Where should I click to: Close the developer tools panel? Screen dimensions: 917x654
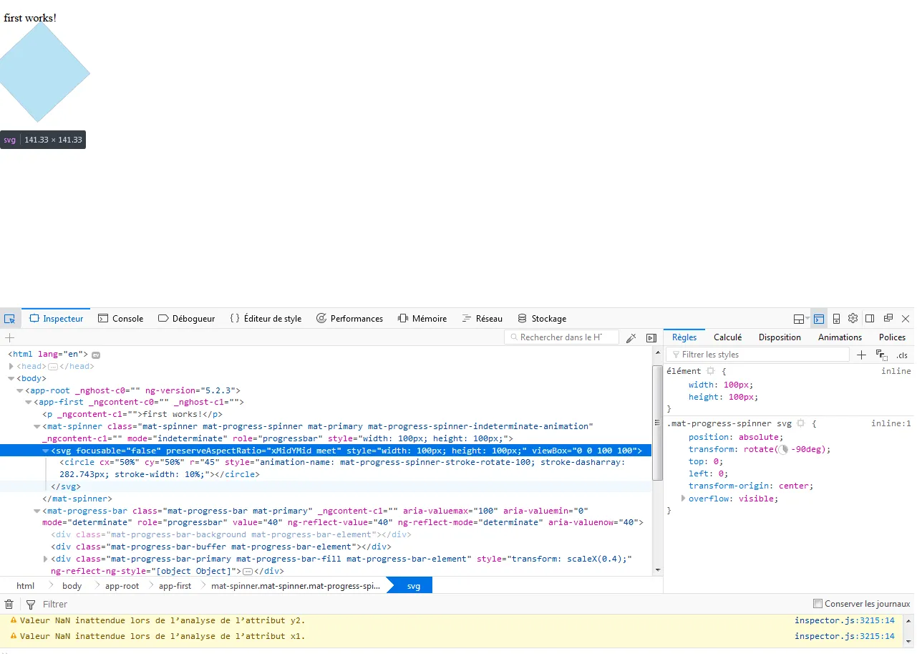coord(906,319)
